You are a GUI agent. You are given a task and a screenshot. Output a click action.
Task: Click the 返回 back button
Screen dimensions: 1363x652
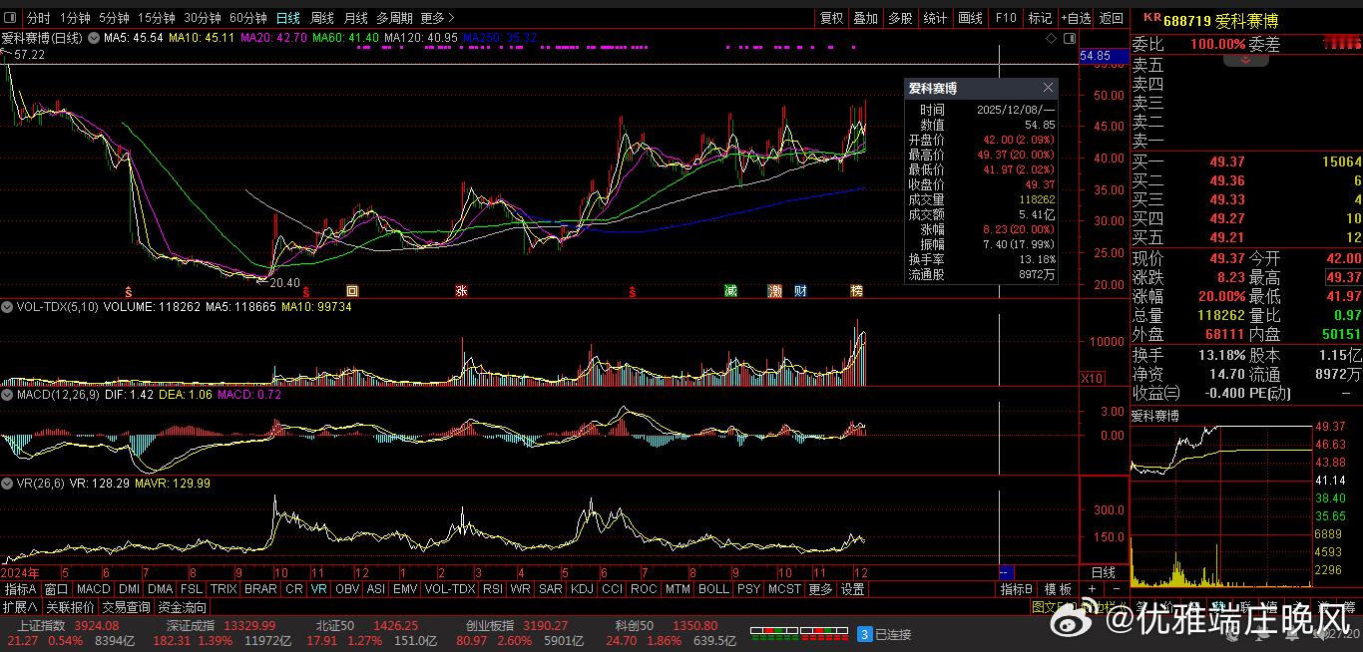[x=1111, y=18]
